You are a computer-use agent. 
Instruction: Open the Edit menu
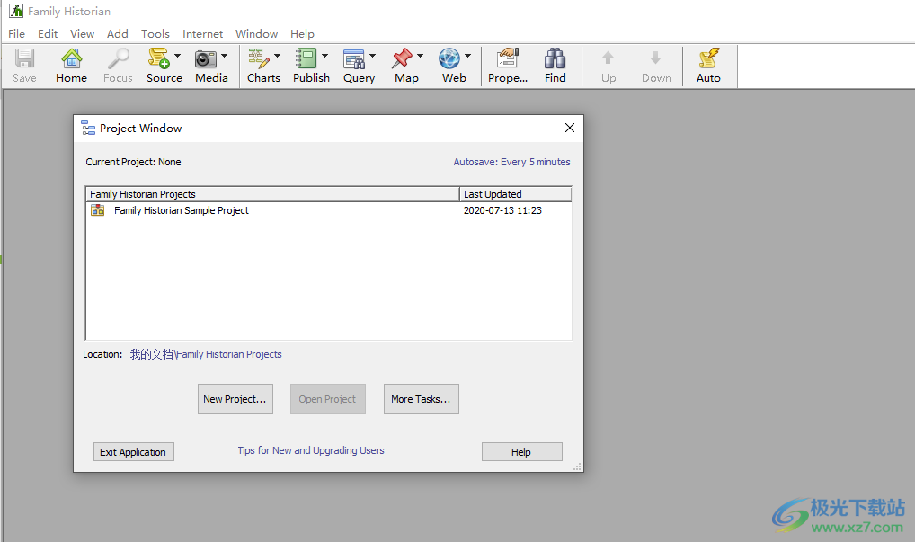[48, 34]
